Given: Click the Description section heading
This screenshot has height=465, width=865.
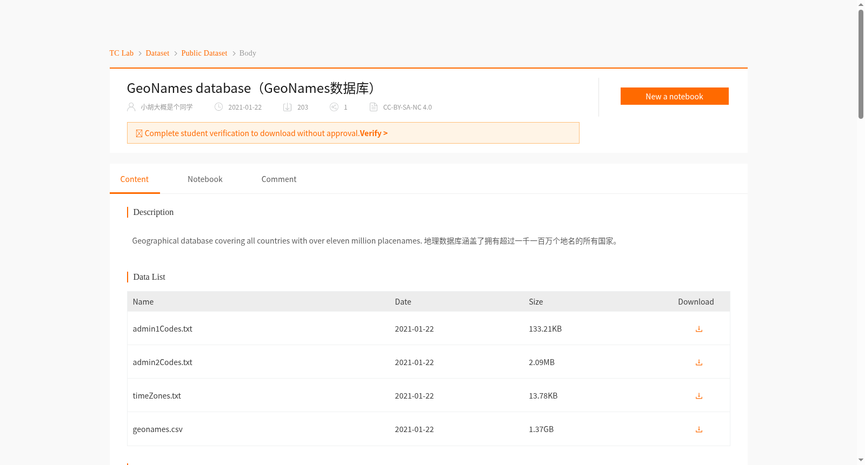Looking at the screenshot, I should (x=154, y=212).
